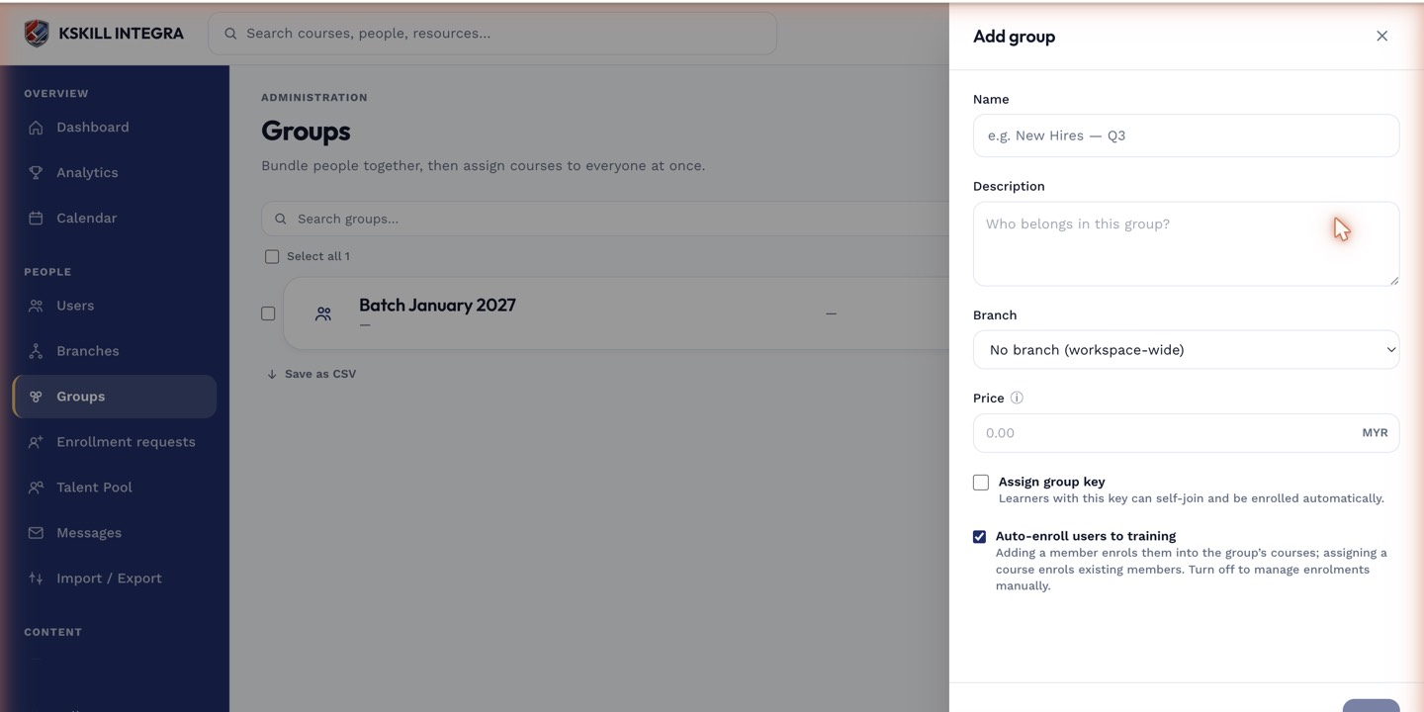Screen dimensions: 1424x712
Task: Click the magnifier icon in Search groups field
Action: tap(281, 219)
